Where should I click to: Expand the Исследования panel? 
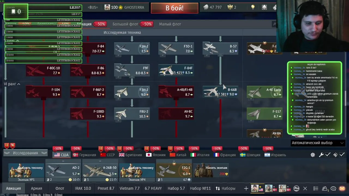coord(25,153)
